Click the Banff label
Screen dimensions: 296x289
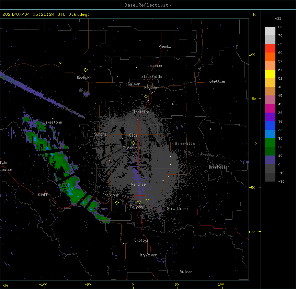(x=43, y=195)
